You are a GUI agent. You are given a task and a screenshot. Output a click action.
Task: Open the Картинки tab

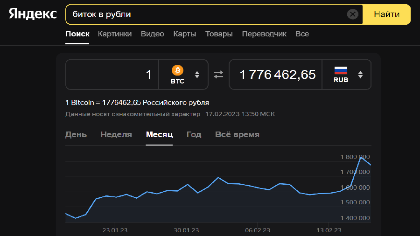[x=115, y=34]
